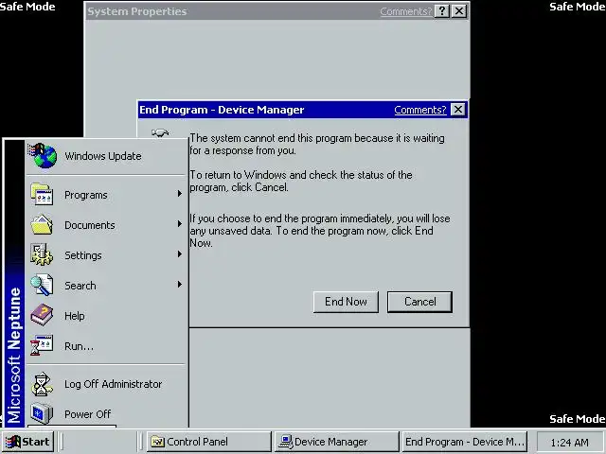
Task: Open the Settings menu entry
Action: pyautogui.click(x=106, y=254)
